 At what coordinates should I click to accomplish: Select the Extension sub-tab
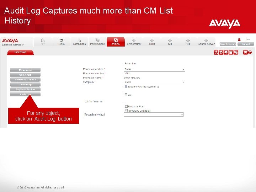[x=20, y=52]
